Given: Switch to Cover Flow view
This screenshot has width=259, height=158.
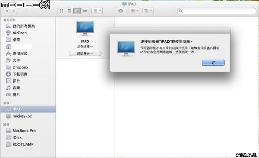Looking at the screenshot, I should pyautogui.click(x=85, y=11).
